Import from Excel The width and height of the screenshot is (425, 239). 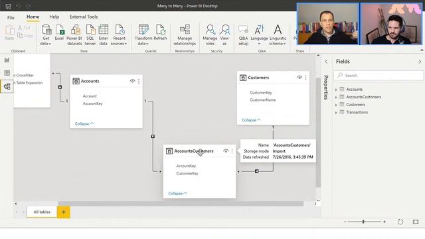point(59,33)
